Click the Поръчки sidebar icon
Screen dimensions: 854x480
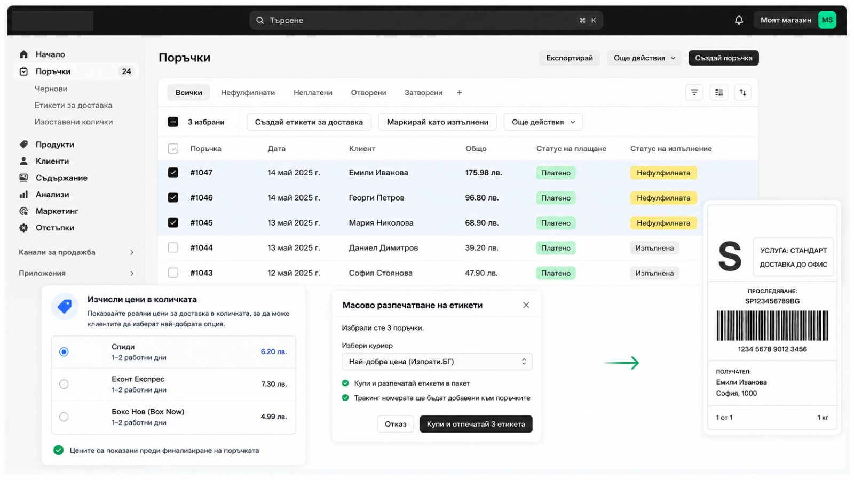pyautogui.click(x=23, y=71)
